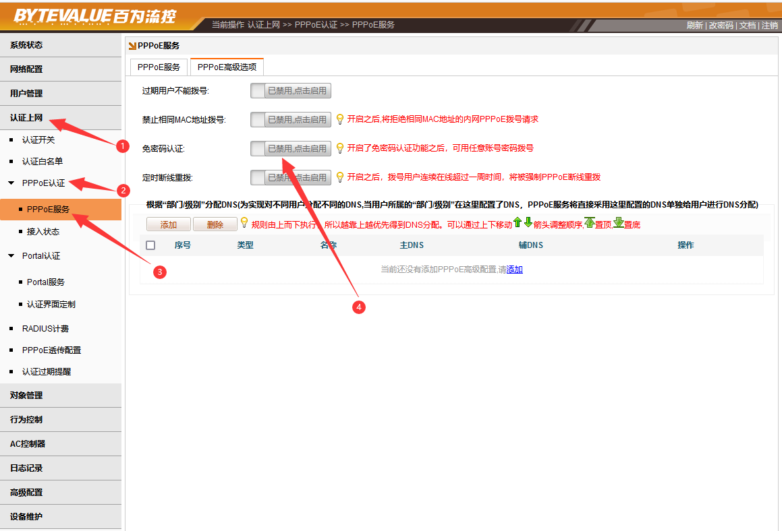Click the green move-to-top (置顶) icon

[x=590, y=222]
